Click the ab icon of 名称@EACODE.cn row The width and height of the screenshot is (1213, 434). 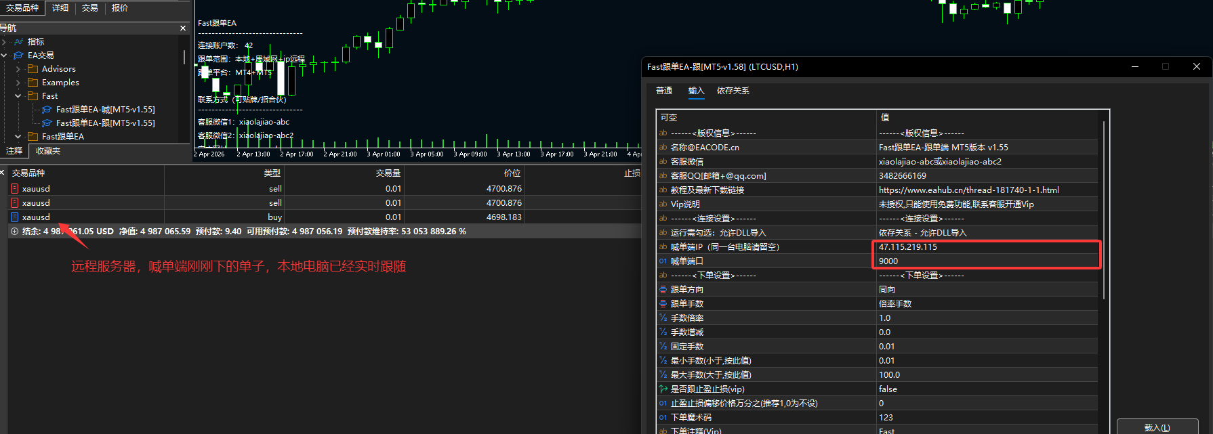[663, 148]
